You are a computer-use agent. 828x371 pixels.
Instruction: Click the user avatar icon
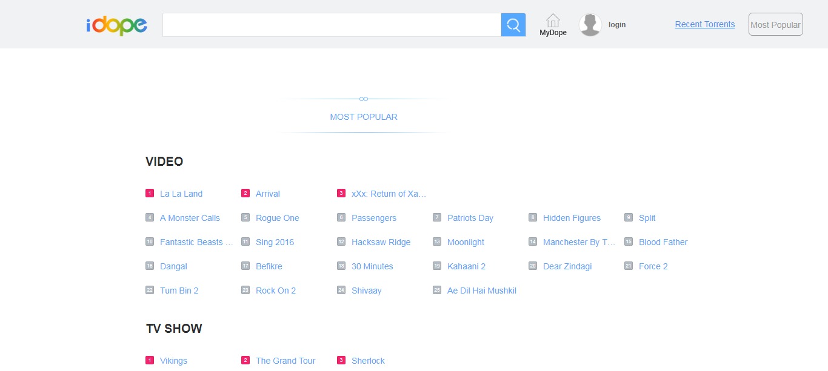(x=590, y=25)
